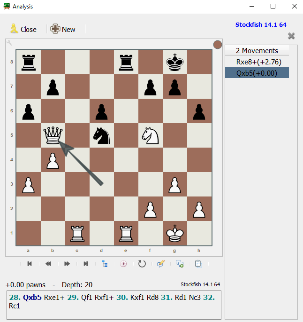303x322 pixels.
Task: Click the New button
Action: [x=63, y=29]
